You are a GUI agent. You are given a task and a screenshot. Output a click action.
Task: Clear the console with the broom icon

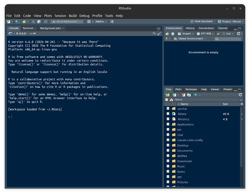click(x=159, y=33)
